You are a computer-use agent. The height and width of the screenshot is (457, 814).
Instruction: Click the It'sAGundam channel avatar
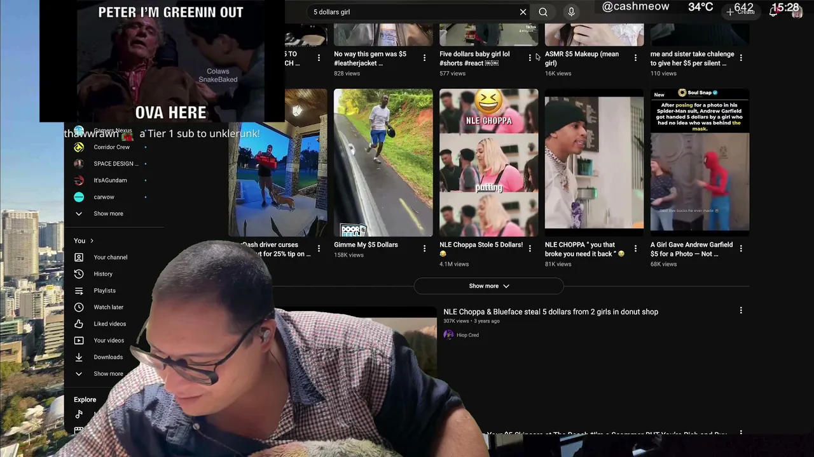79,180
